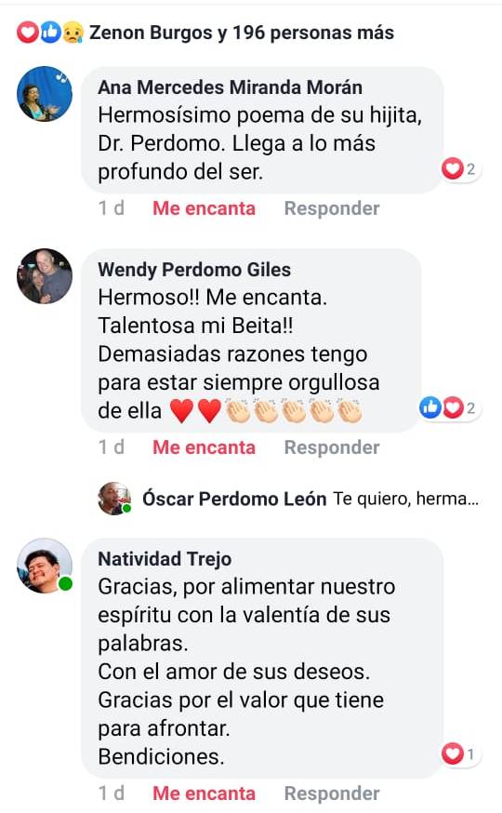Open Wendy Perdomo Giles' name link
The width and height of the screenshot is (502, 813).
(x=194, y=270)
